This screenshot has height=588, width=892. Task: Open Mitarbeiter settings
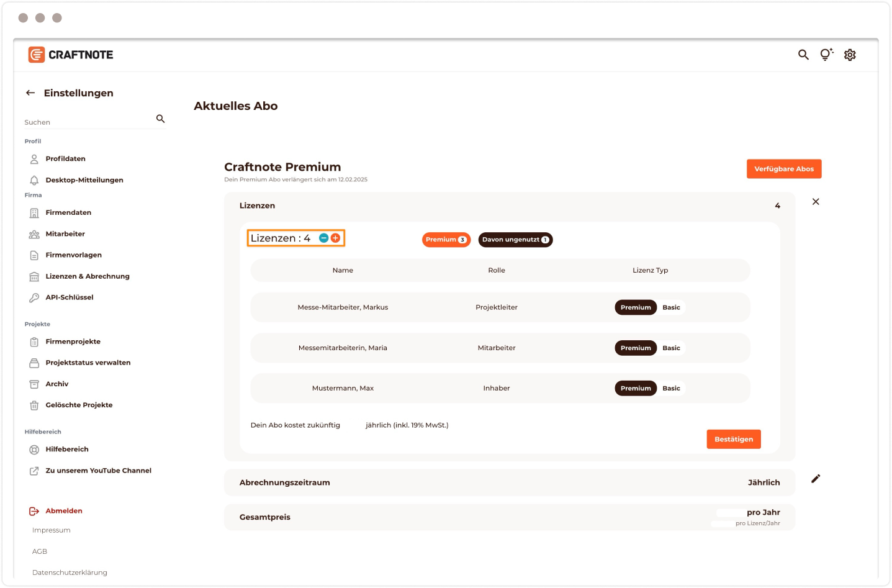pos(65,234)
